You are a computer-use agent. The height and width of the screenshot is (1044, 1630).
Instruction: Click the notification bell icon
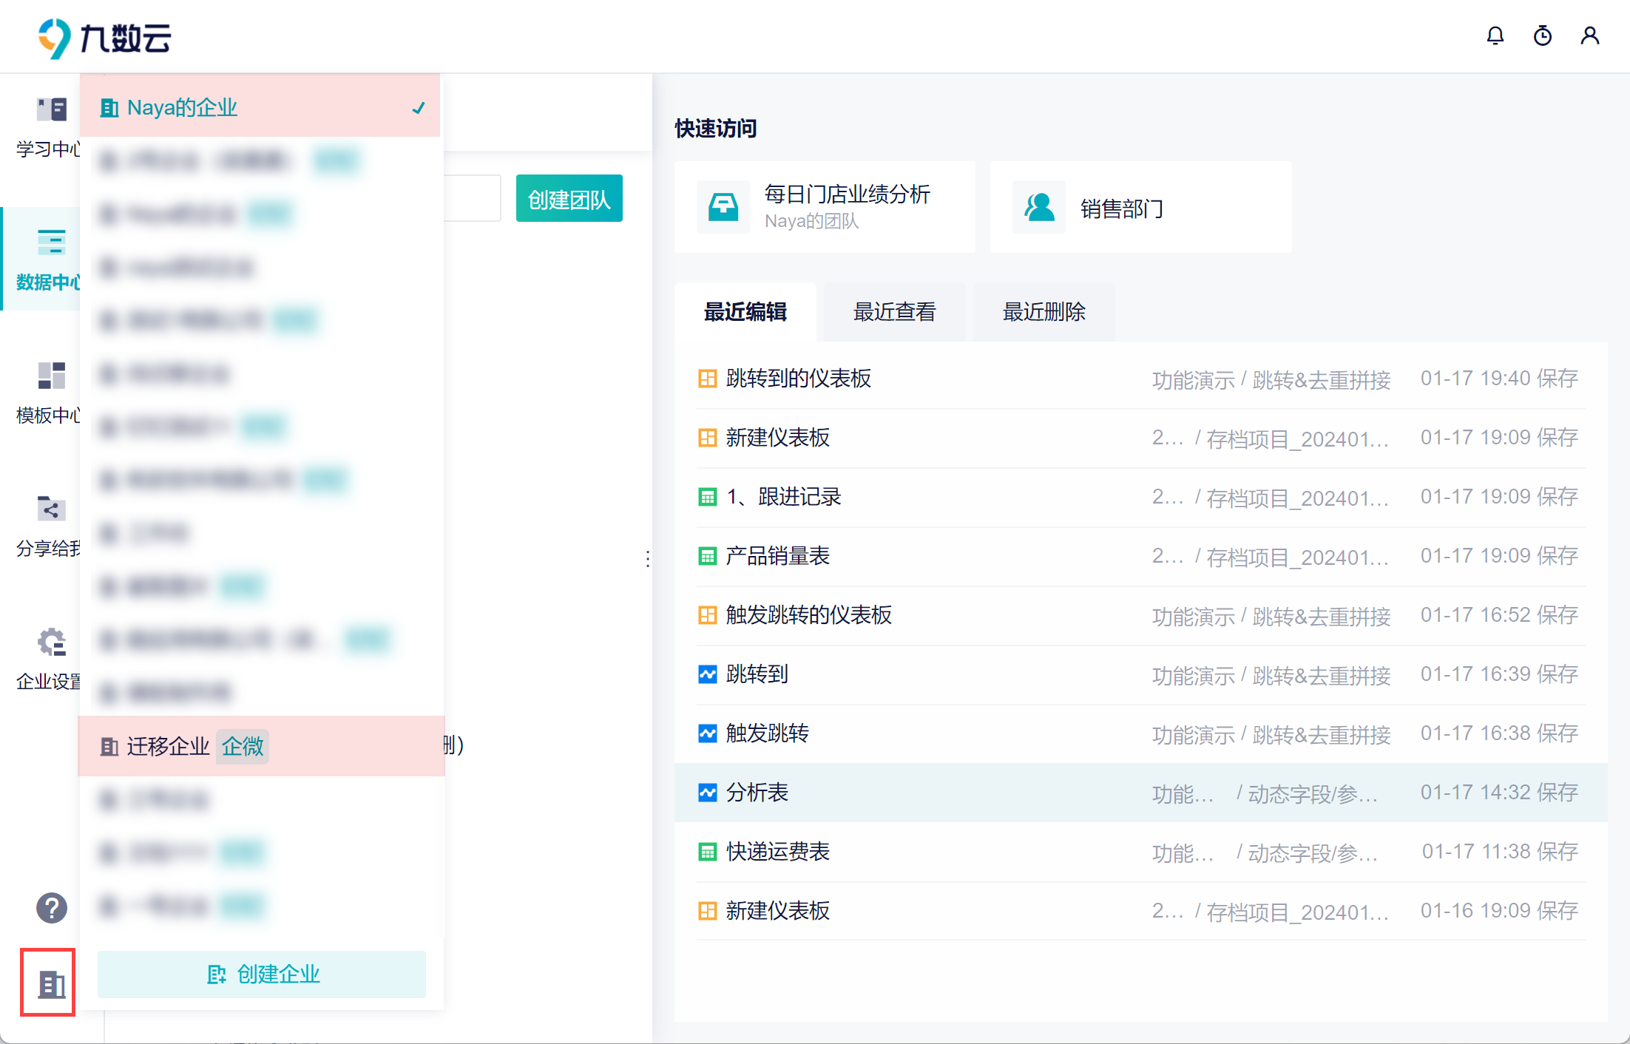coord(1495,35)
